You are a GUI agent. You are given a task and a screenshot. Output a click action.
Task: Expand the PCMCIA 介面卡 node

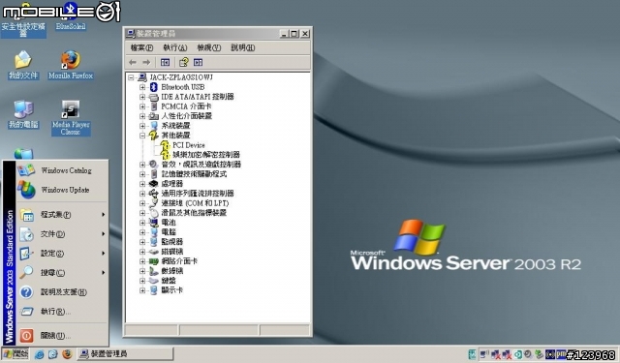(142, 106)
